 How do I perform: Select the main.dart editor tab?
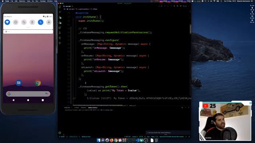click(68, 6)
